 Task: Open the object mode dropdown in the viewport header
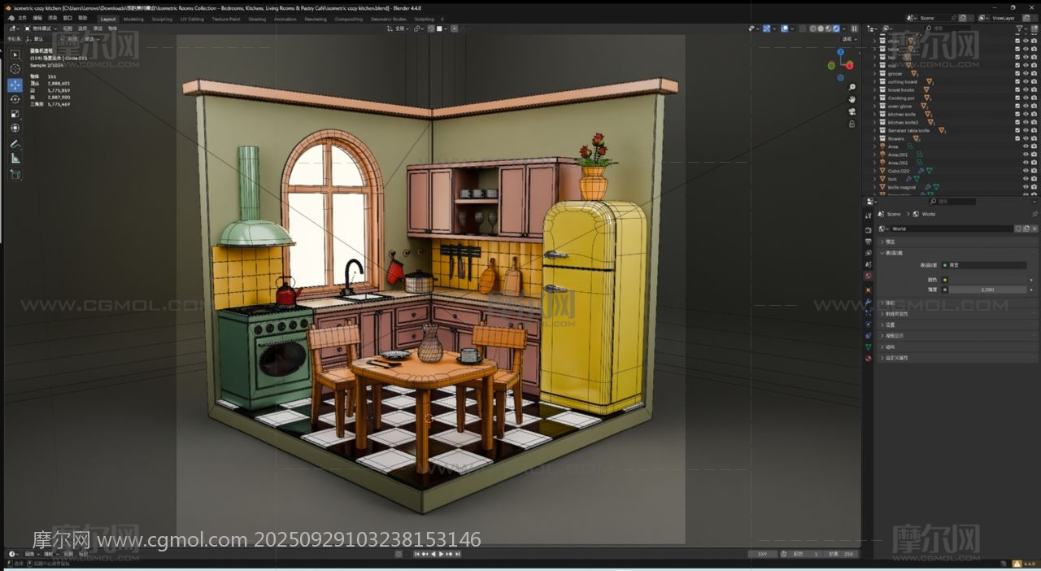pyautogui.click(x=41, y=28)
